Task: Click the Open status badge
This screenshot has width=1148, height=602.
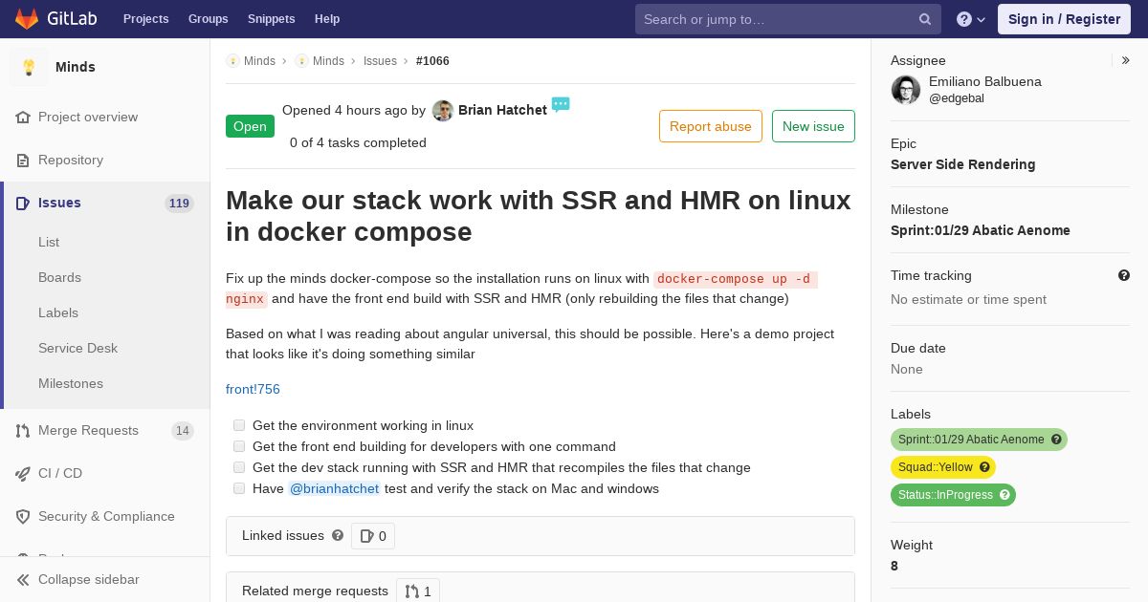Action: click(x=250, y=126)
